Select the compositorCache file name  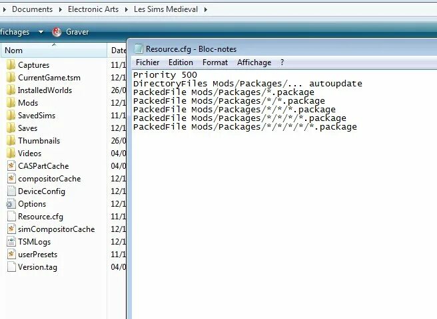[49, 179]
